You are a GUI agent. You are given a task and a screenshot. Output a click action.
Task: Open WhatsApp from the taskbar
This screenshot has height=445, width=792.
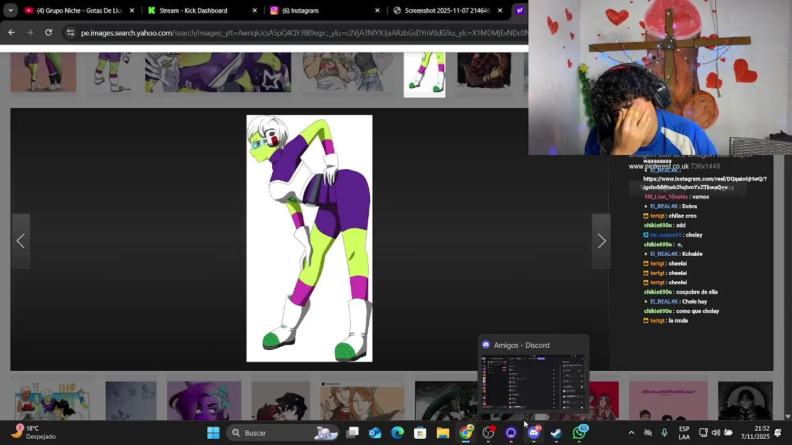point(579,433)
